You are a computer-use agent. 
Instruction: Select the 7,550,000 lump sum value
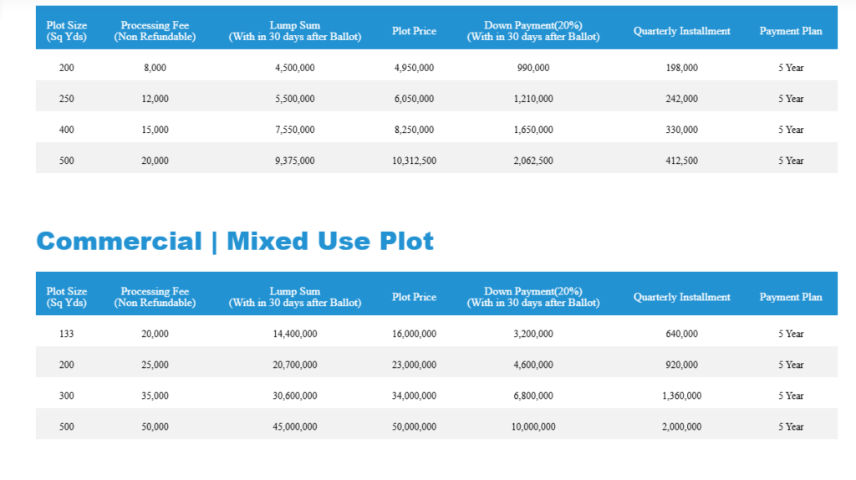294,130
